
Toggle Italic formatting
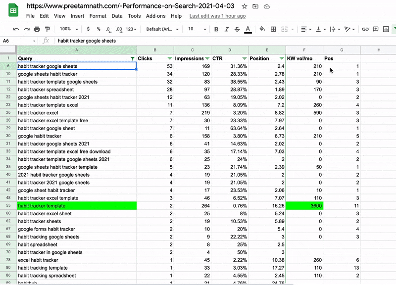pos(227,29)
